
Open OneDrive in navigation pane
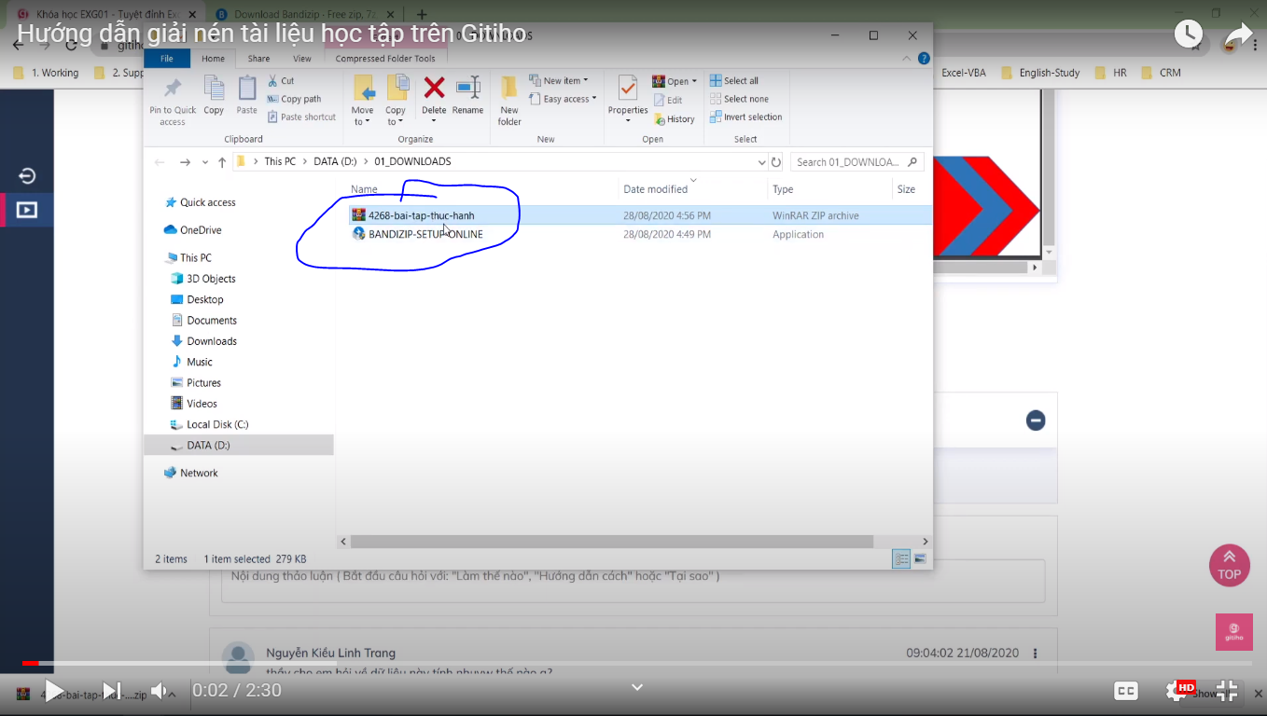pyautogui.click(x=192, y=230)
